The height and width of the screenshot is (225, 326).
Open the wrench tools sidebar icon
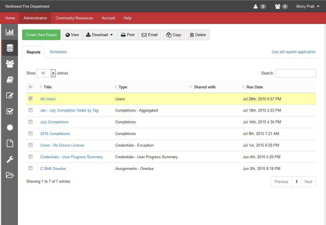[x=10, y=159]
